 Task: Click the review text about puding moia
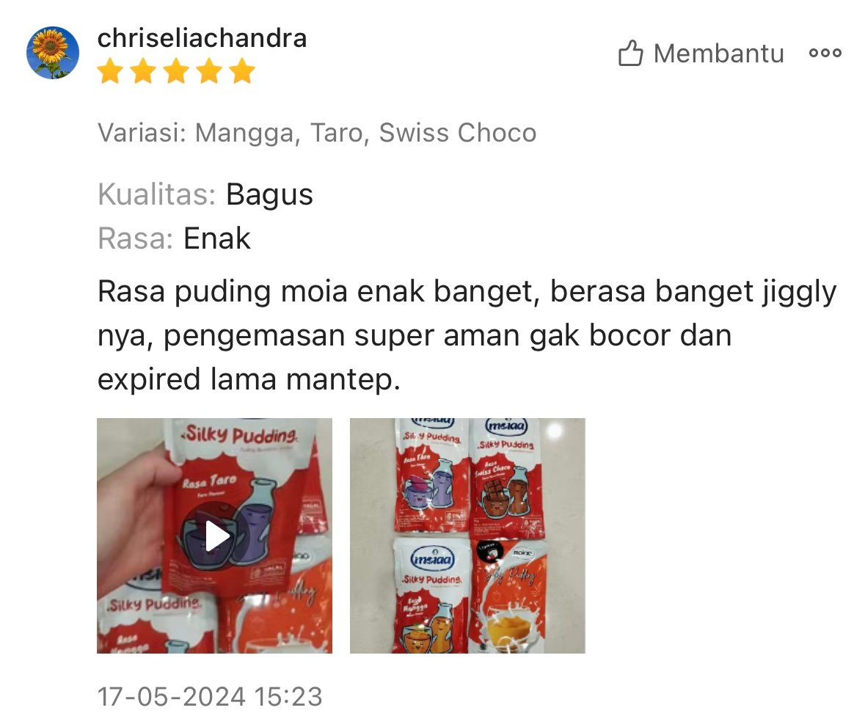point(467,334)
